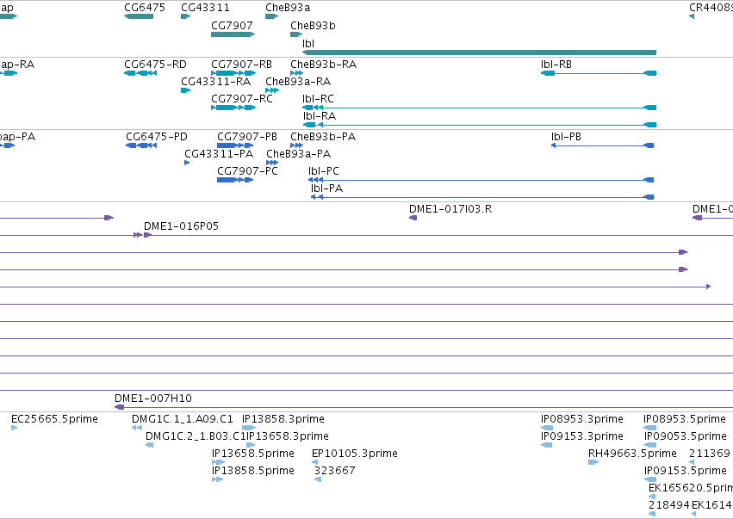Select the CG6475-PD protein arrow glyph
Screen dimensions: 733x519
tap(141, 145)
